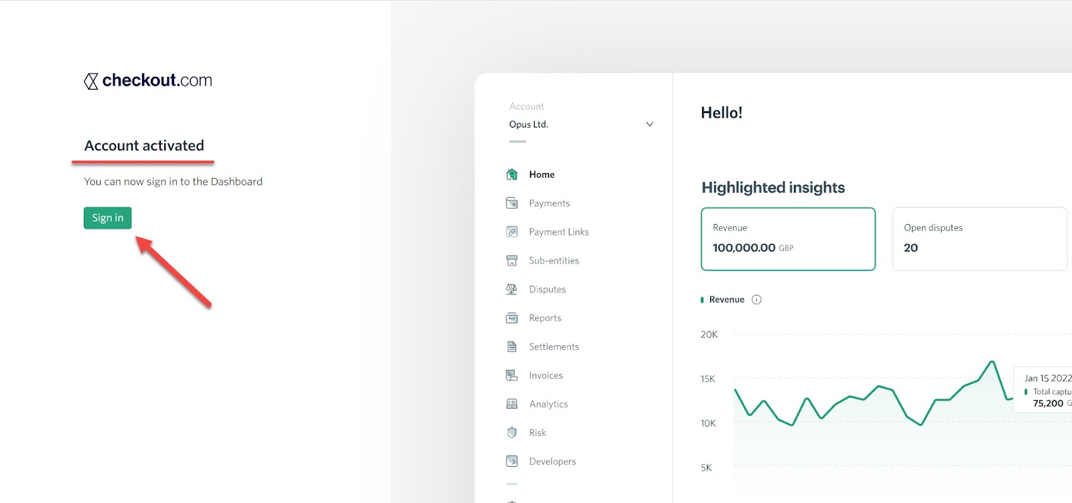Click the Account activated heading
Image resolution: width=1072 pixels, height=503 pixels.
144,146
